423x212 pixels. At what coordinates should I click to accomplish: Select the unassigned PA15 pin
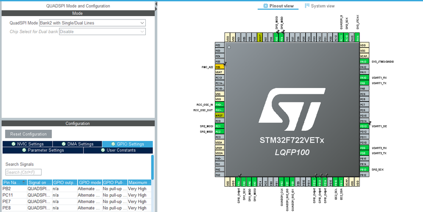click(352, 38)
